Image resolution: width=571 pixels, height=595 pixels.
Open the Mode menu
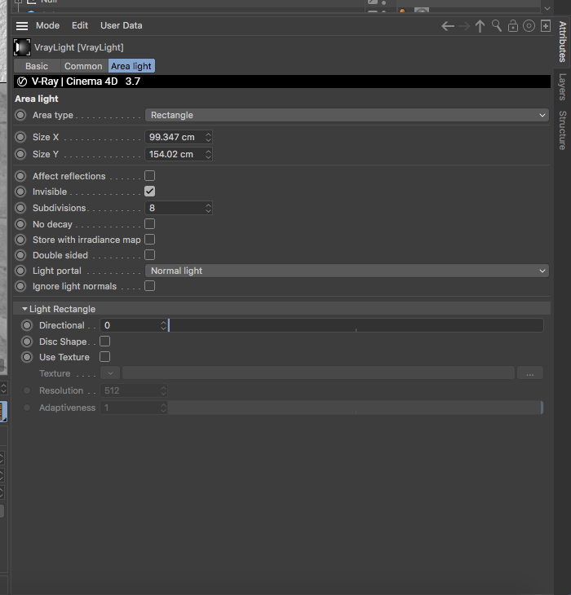48,25
